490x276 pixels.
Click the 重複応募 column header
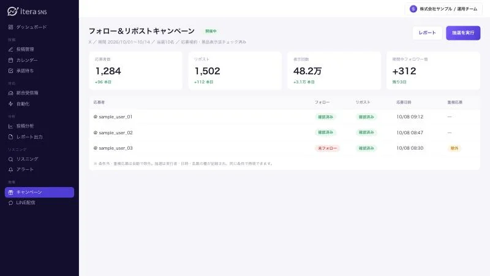pos(454,102)
